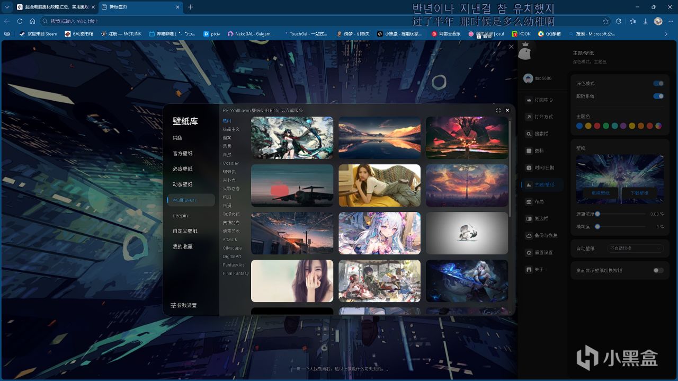678x381 pixels.
Task: Click user avatar next to itab5686
Action: coord(528,78)
